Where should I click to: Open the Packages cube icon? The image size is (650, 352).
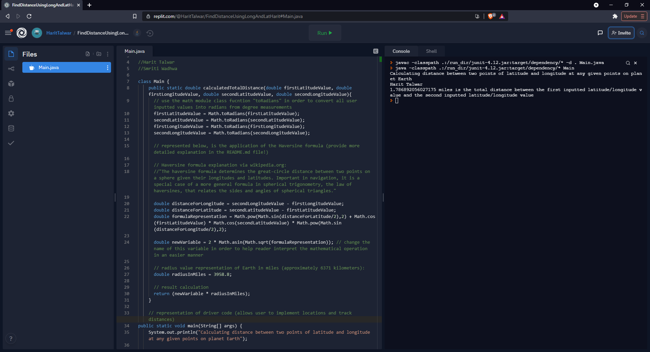[11, 84]
